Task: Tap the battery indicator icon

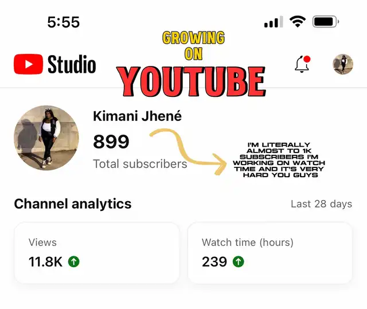Action: [x=326, y=22]
